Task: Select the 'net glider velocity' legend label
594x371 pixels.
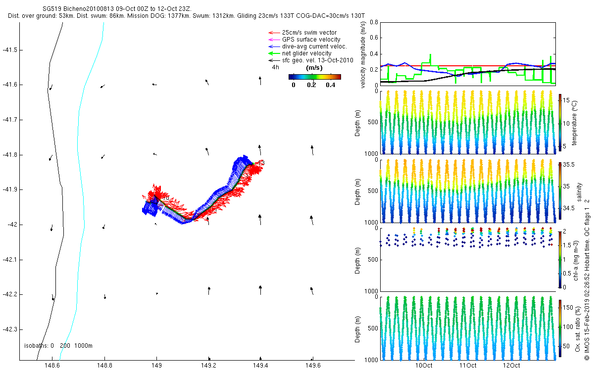Action: (307, 53)
